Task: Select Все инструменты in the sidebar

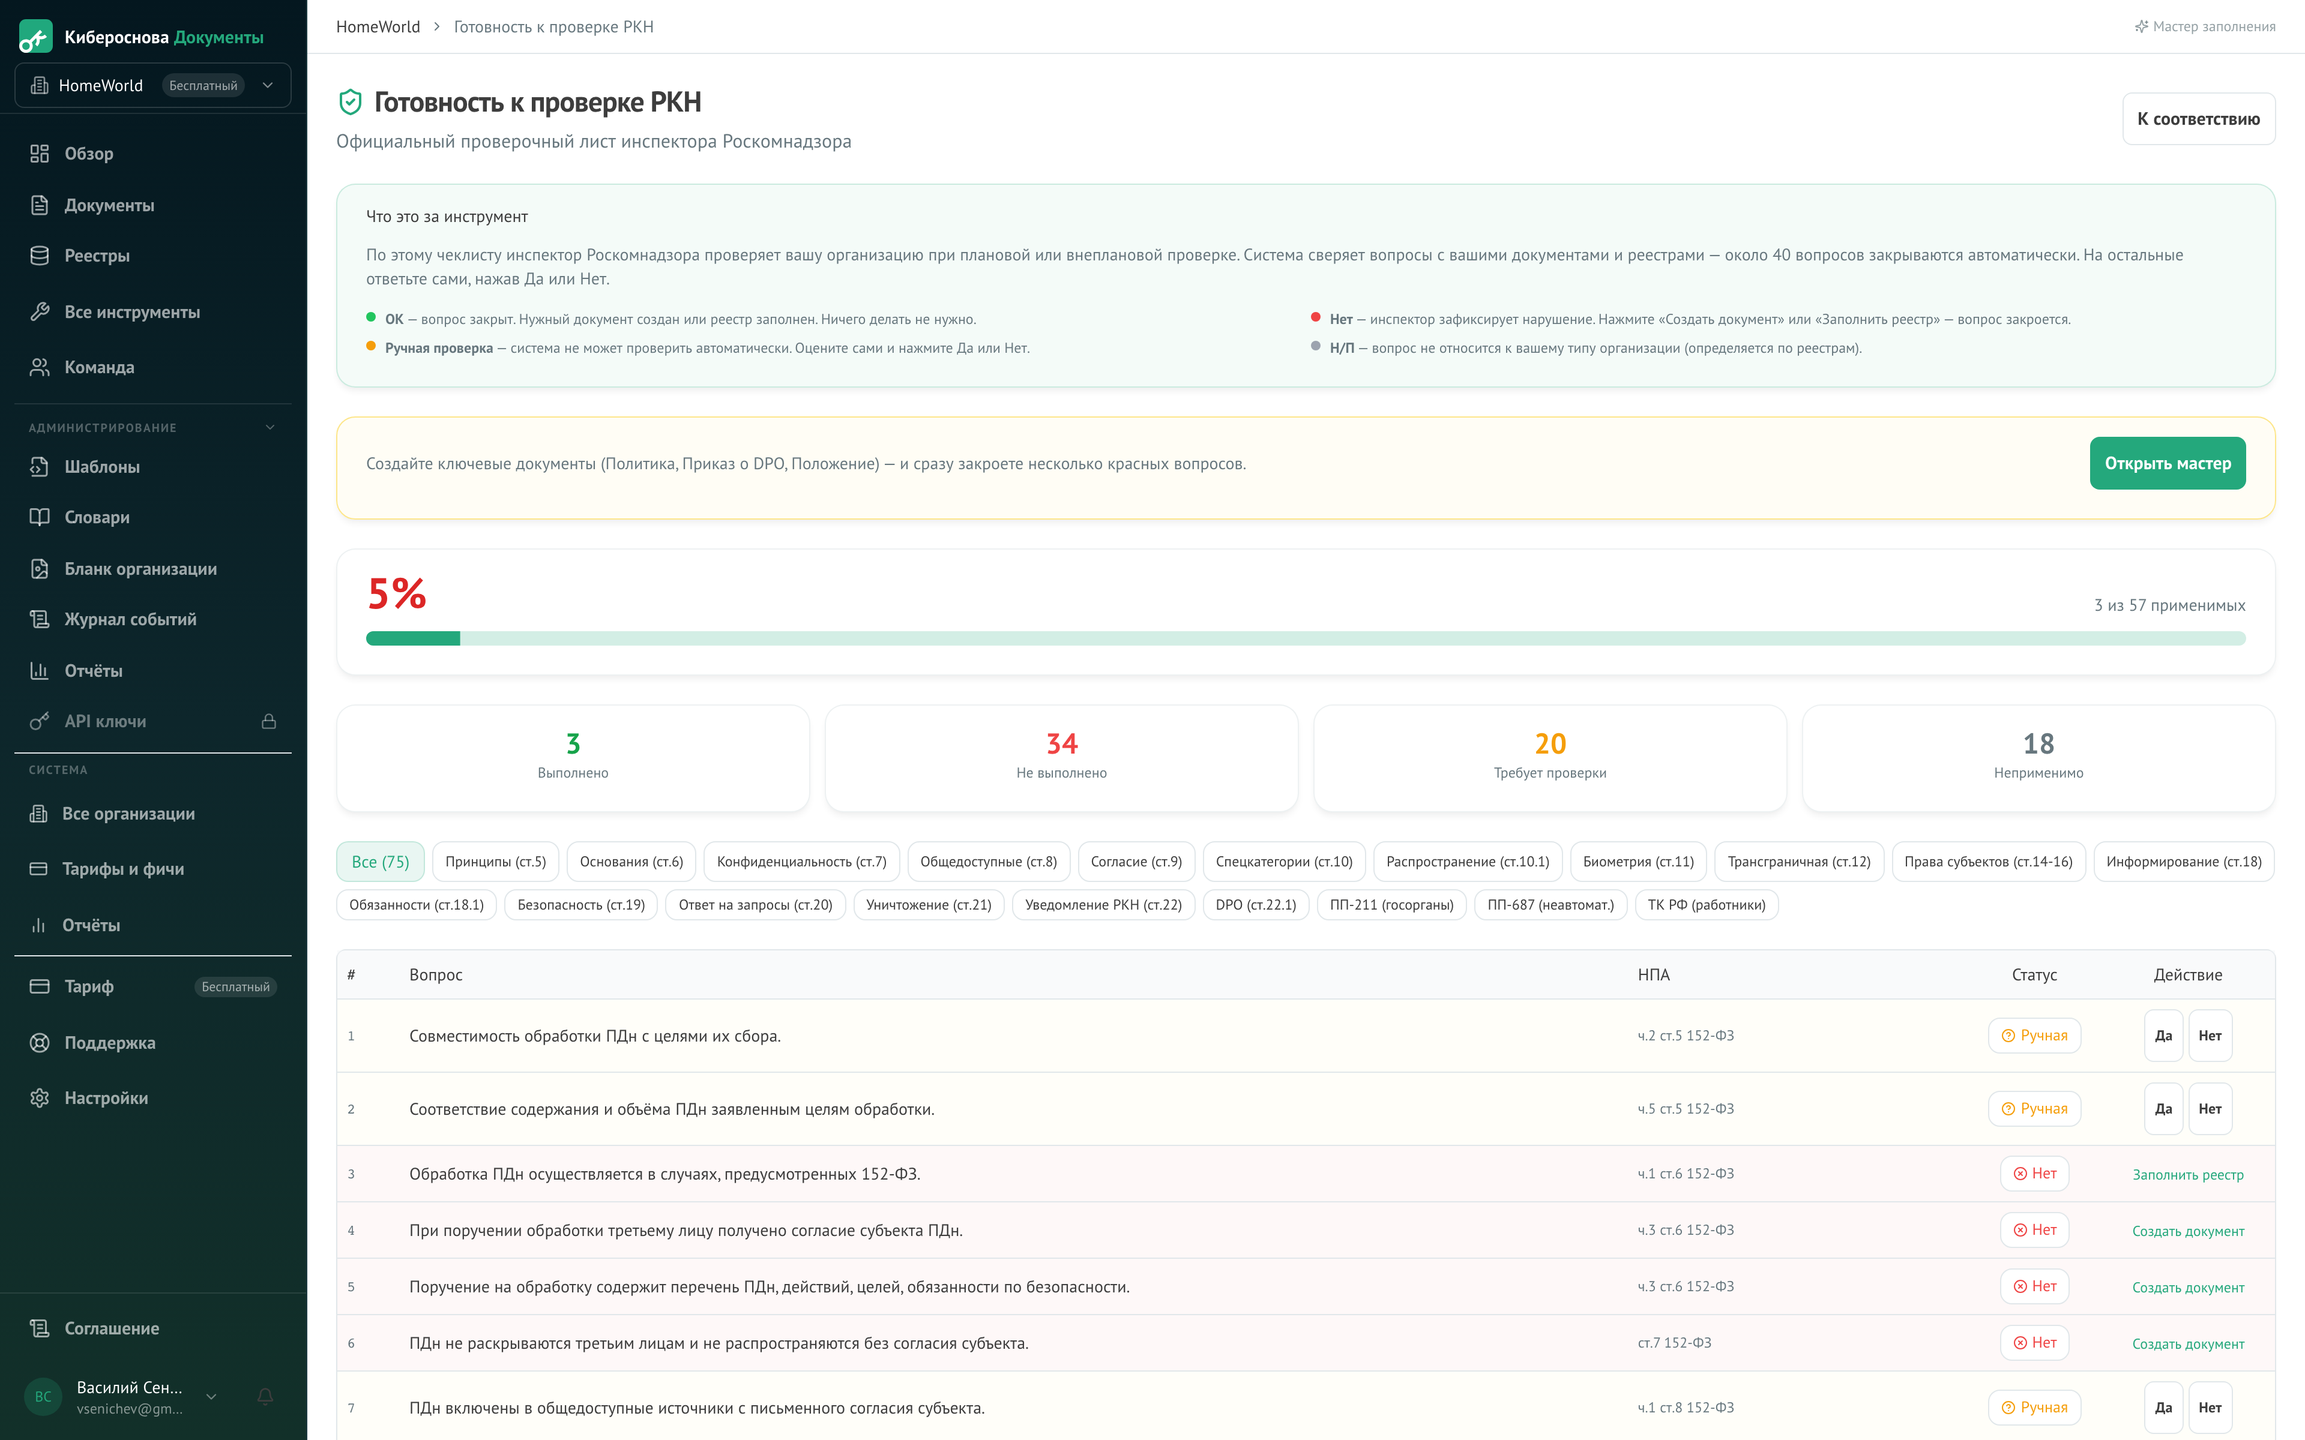Action: click(131, 311)
